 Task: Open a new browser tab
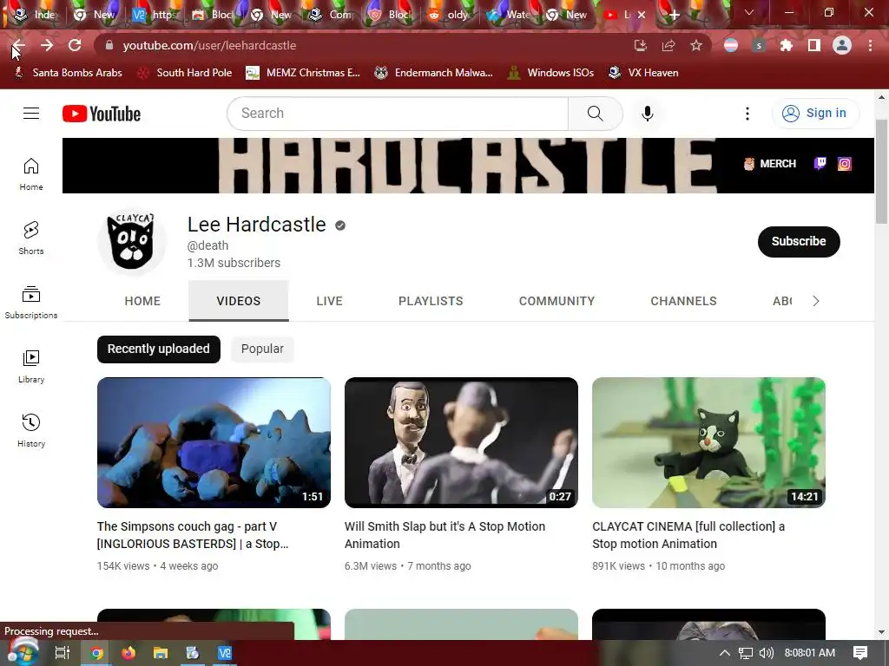[x=674, y=15]
